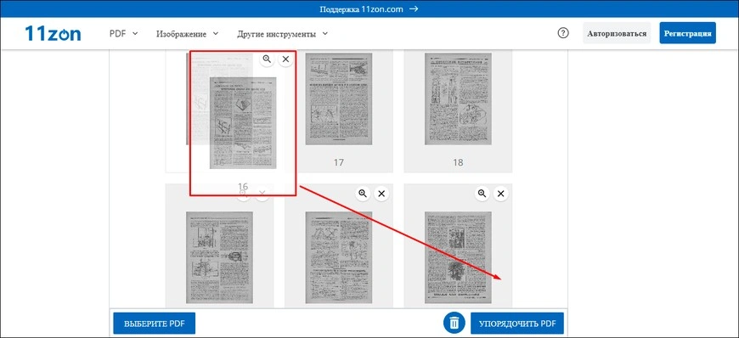Zoom into the dragged page 16
The height and width of the screenshot is (338, 739).
268,59
